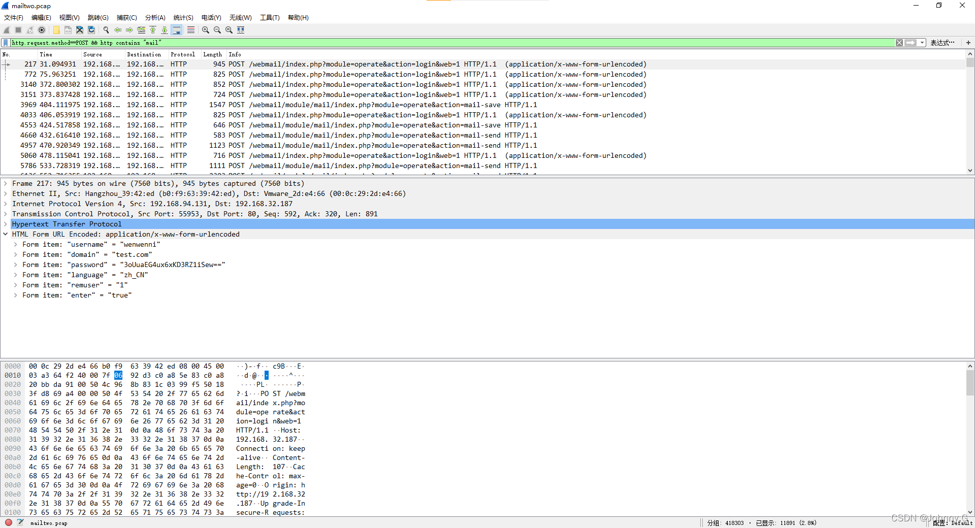Viewport: 975px width, 528px height.
Task: Open the 电话(Y) menu
Action: point(211,18)
